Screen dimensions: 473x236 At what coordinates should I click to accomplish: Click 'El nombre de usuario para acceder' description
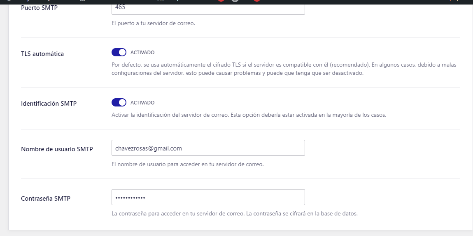click(188, 164)
